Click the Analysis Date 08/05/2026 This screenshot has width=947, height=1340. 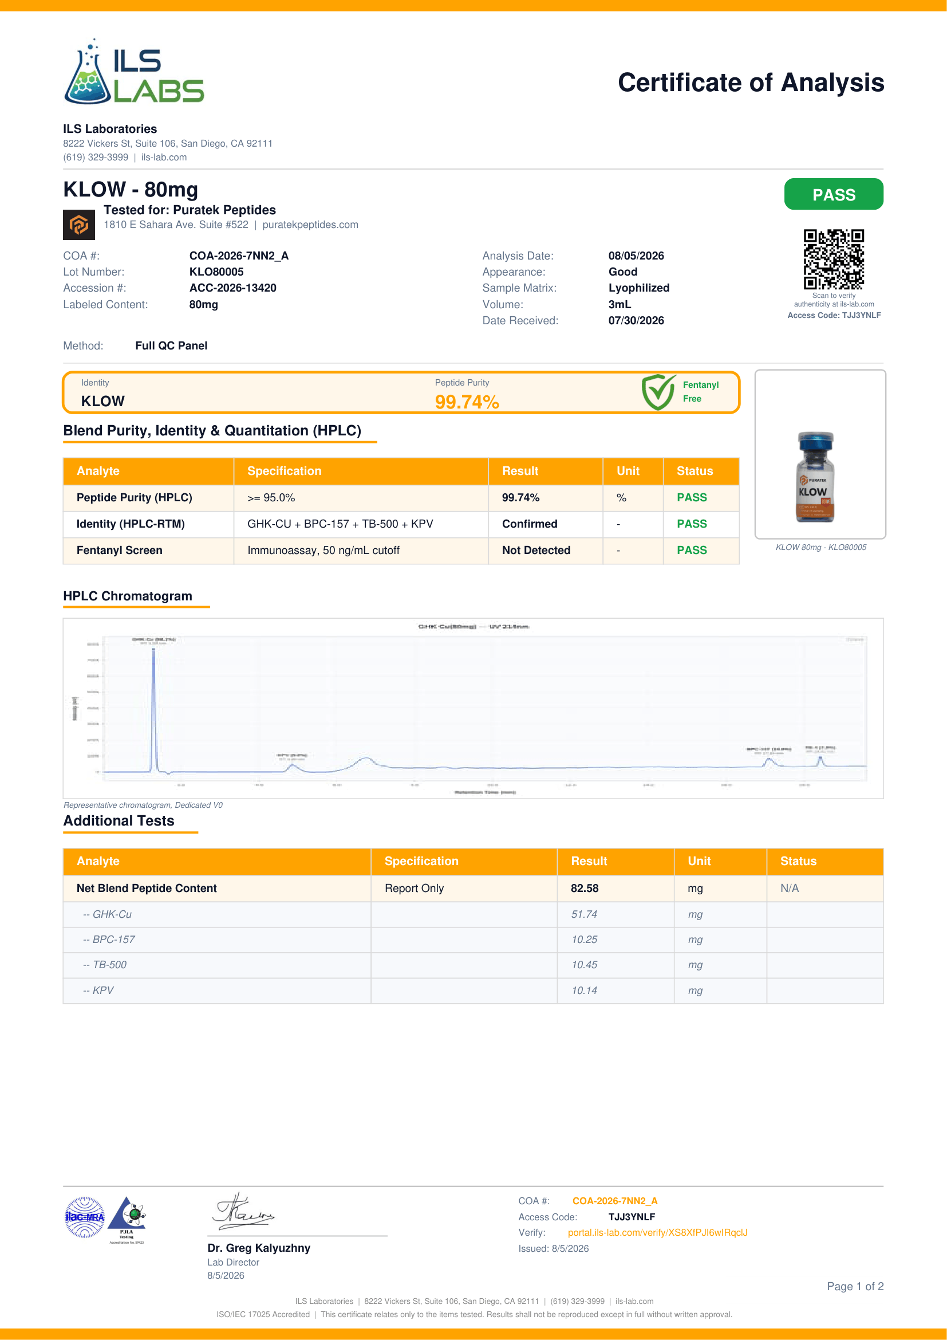[x=636, y=256]
